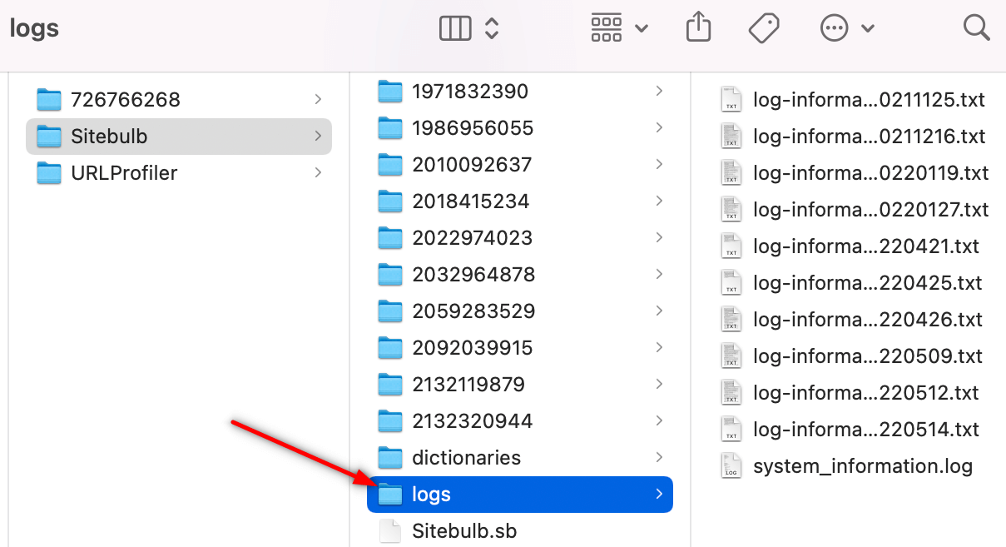Select the dictionaries folder
Image resolution: width=1006 pixels, height=547 pixels.
coord(520,458)
